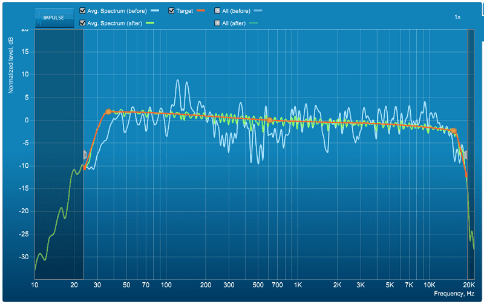This screenshot has height=304, width=484.
Task: Click Avg. Spectrum (before) light blue swatch
Action: pyautogui.click(x=155, y=10)
